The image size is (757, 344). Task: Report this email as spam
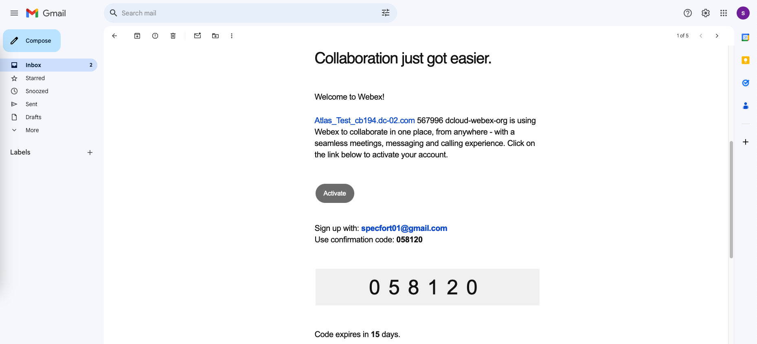(x=155, y=36)
